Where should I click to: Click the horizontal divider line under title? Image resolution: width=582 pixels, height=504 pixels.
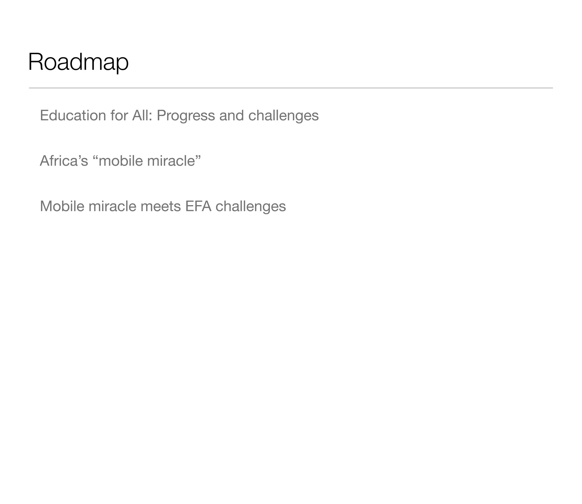291,88
